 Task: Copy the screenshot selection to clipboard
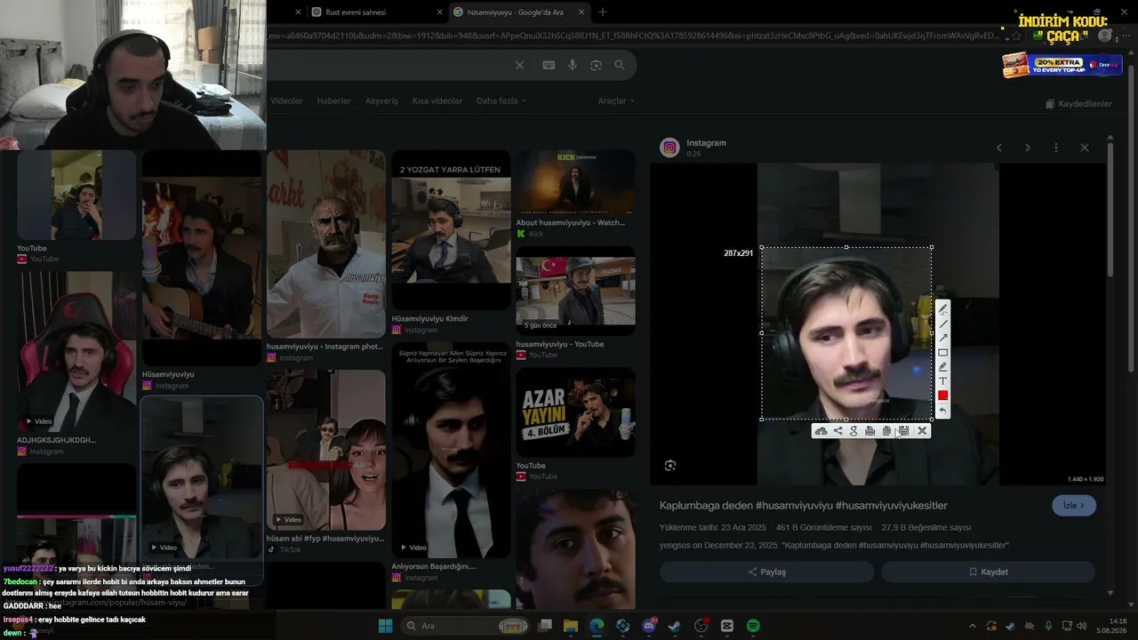click(x=886, y=431)
